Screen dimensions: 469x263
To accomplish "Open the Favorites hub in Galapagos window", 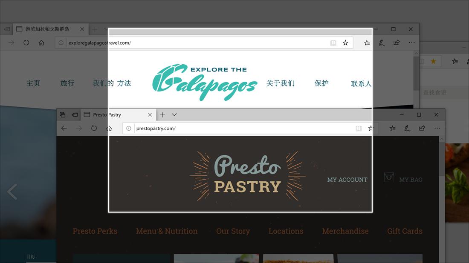I will (367, 43).
